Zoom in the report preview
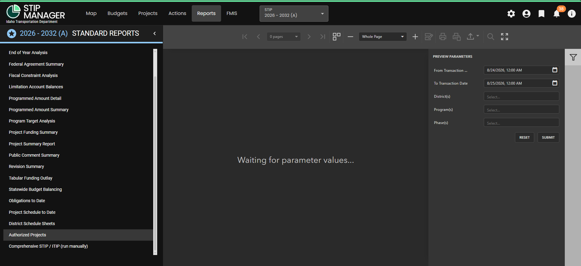581x266 pixels. (x=415, y=37)
